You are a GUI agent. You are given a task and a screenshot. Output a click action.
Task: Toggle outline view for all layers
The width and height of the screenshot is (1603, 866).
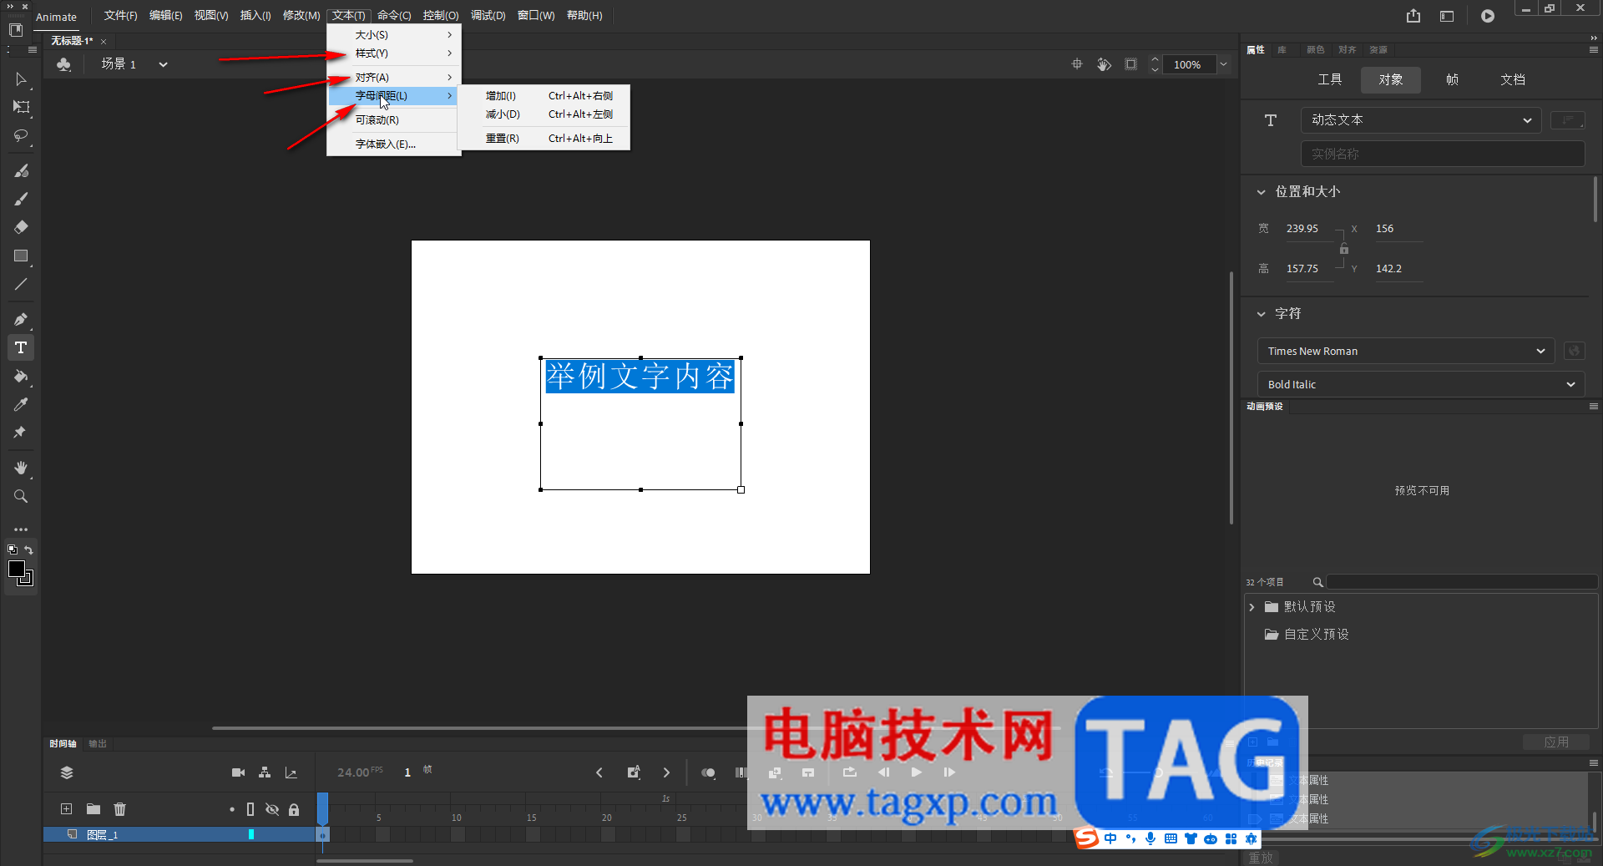point(250,809)
